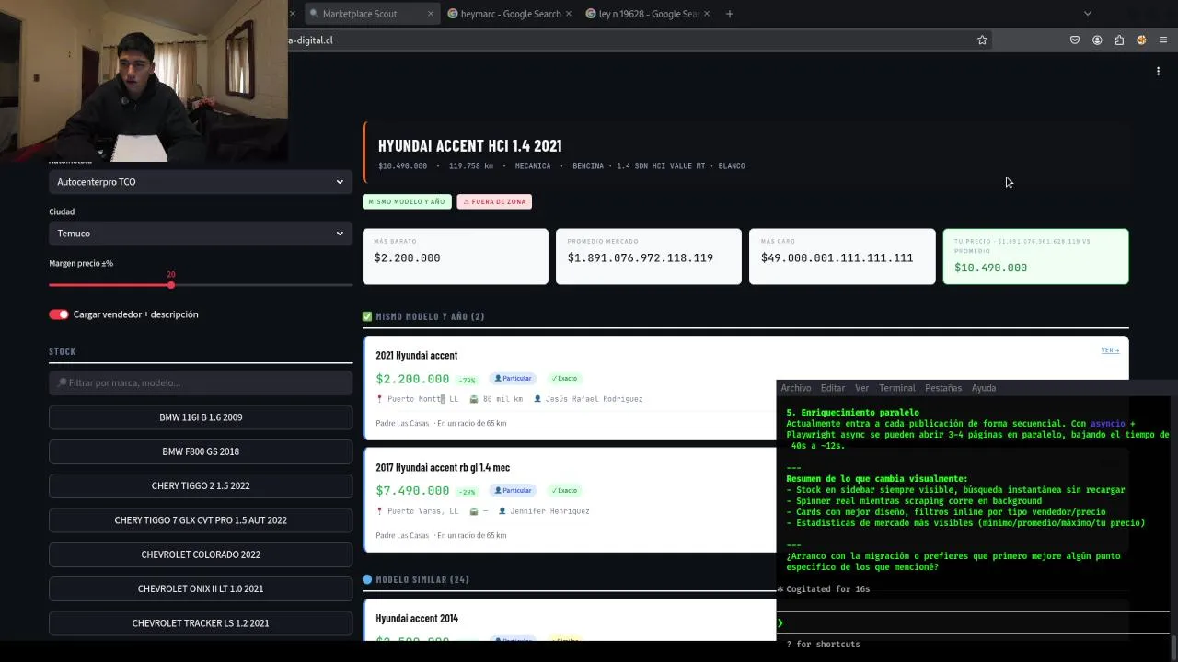Open the Firefox account icon
This screenshot has width=1178, height=662.
[1097, 40]
